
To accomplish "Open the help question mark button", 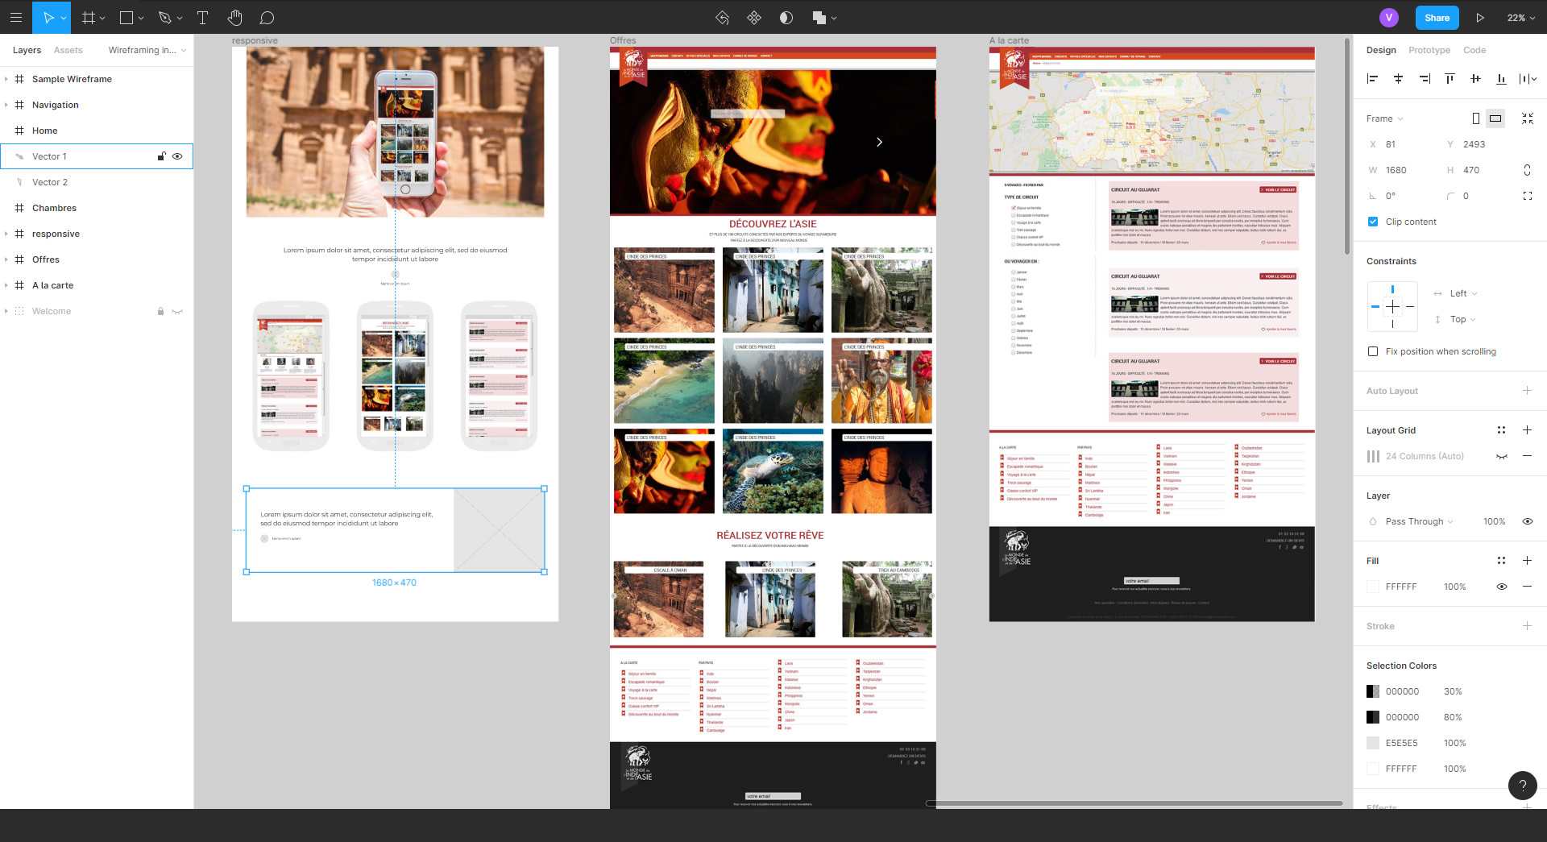I will [x=1522, y=786].
